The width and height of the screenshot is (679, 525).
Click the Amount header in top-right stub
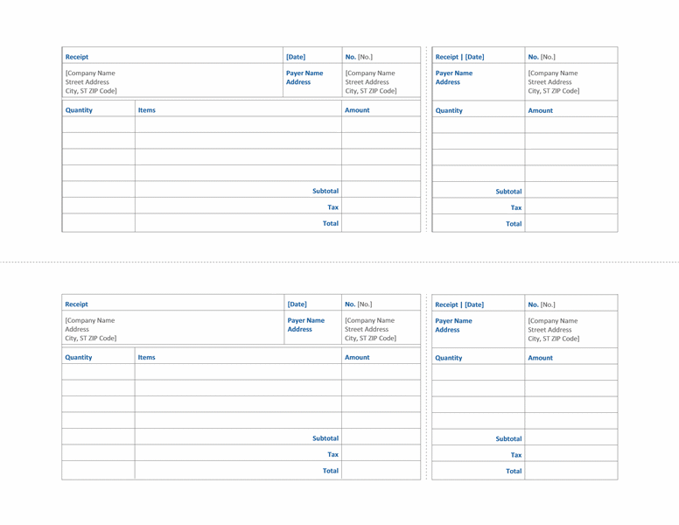pos(541,110)
